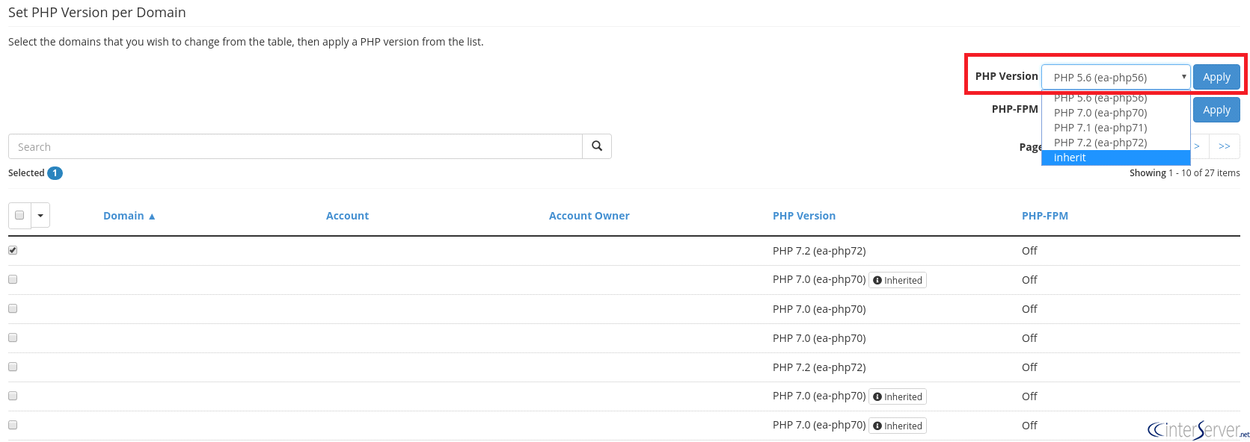
Task: Click the magnifier search icon button
Action: (597, 146)
